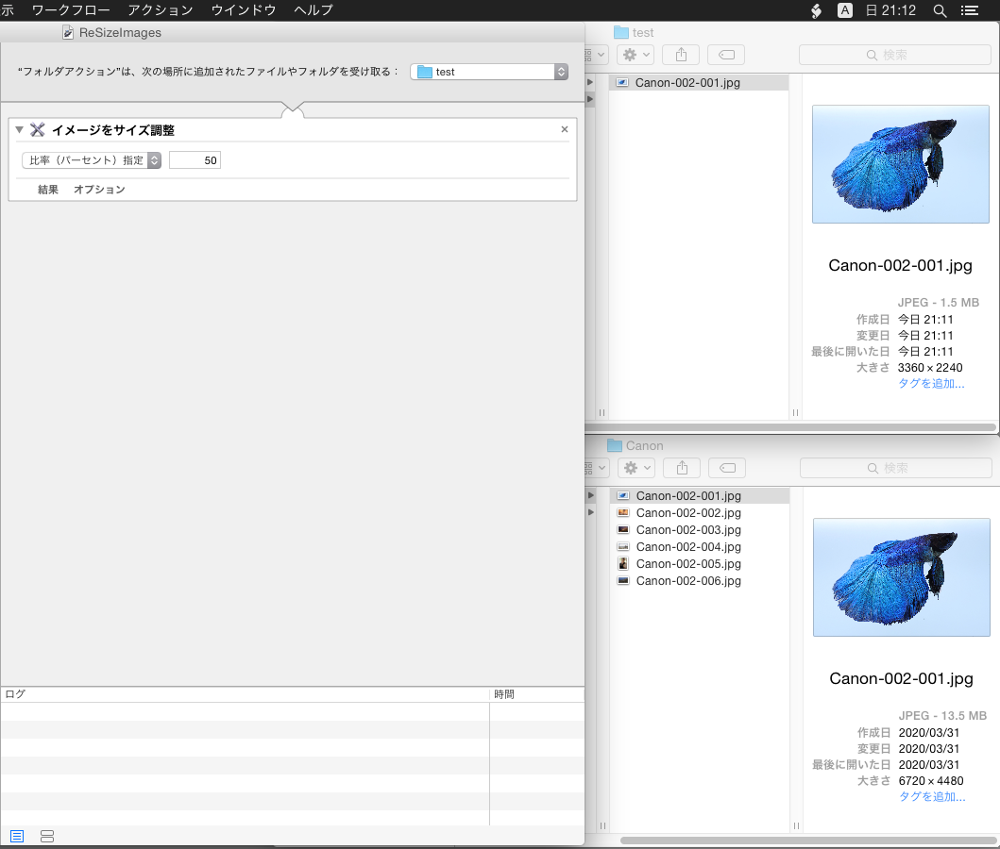The height and width of the screenshot is (849, 1000).
Task: Click fish preview thumbnail in Canon window
Action: (x=901, y=577)
